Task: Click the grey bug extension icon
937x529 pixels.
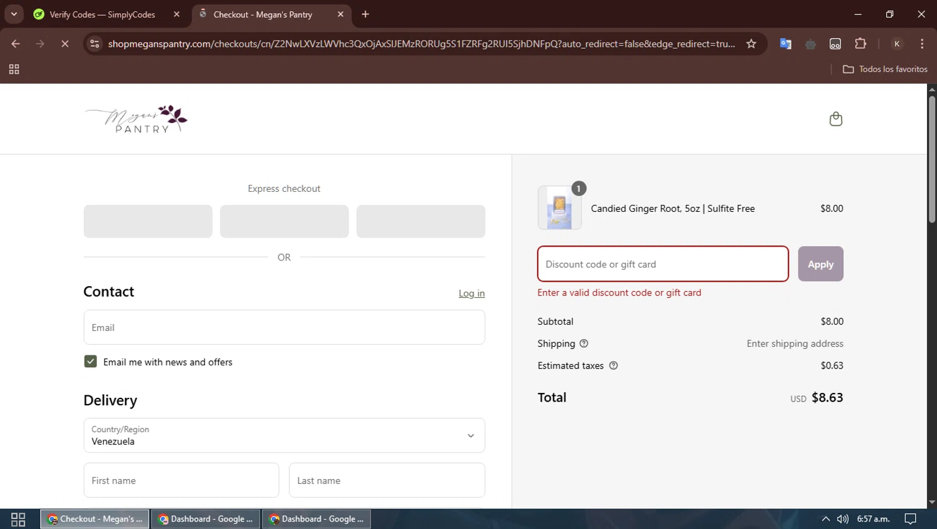Action: [x=811, y=44]
